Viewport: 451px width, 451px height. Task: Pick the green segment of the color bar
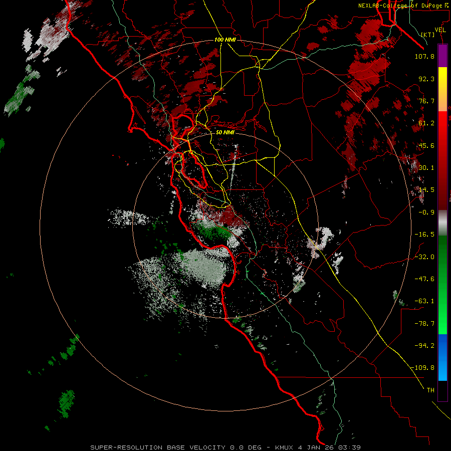tap(442, 285)
